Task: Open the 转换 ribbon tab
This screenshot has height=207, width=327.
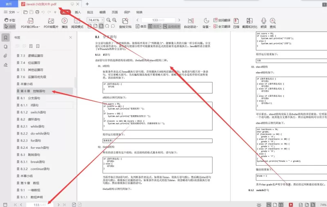Action: click(139, 12)
